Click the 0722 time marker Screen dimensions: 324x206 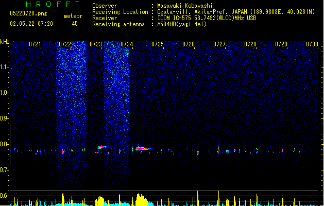click(65, 44)
